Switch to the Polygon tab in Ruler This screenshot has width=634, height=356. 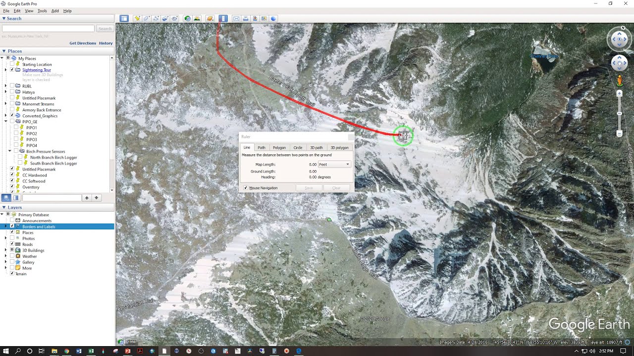279,147
